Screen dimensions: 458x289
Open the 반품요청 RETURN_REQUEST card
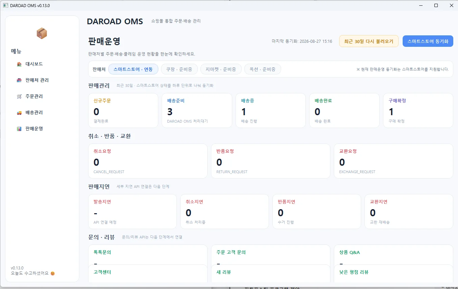[x=271, y=161]
